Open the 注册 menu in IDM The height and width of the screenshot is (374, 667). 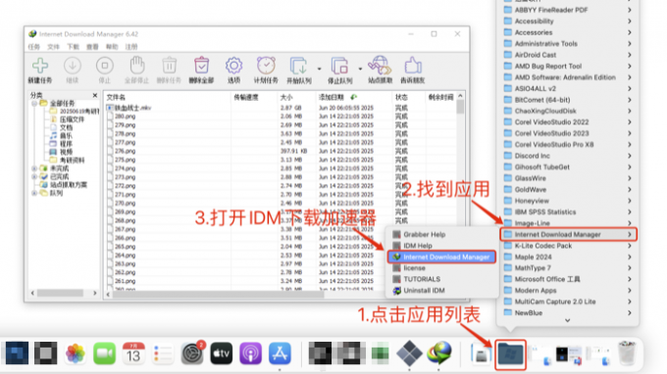[131, 47]
